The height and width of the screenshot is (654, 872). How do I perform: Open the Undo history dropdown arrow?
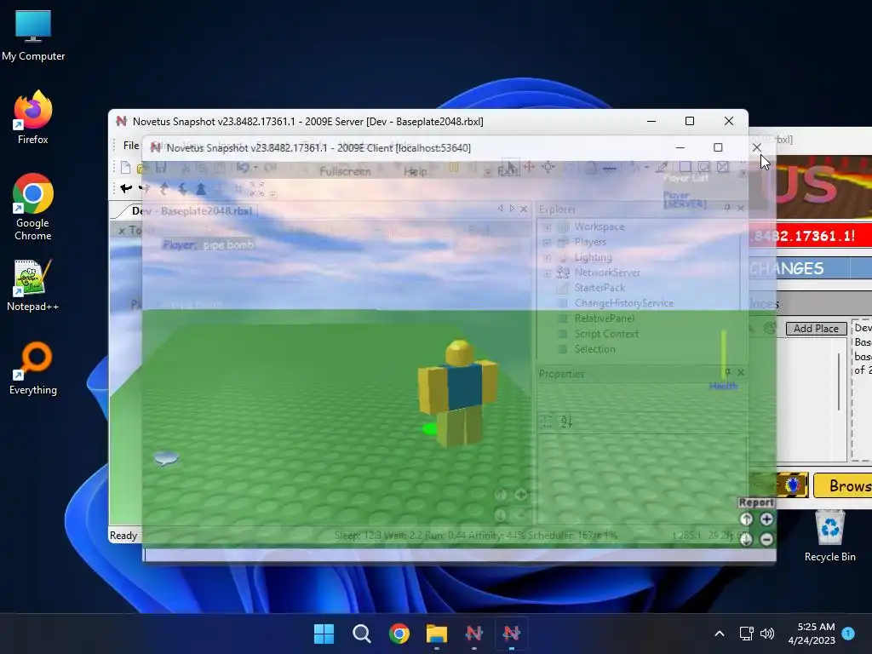tap(255, 167)
